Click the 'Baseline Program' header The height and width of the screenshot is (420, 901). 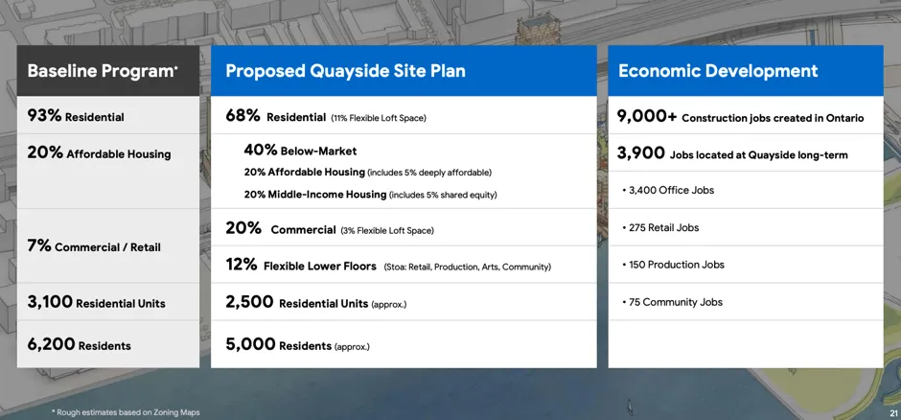(x=108, y=71)
